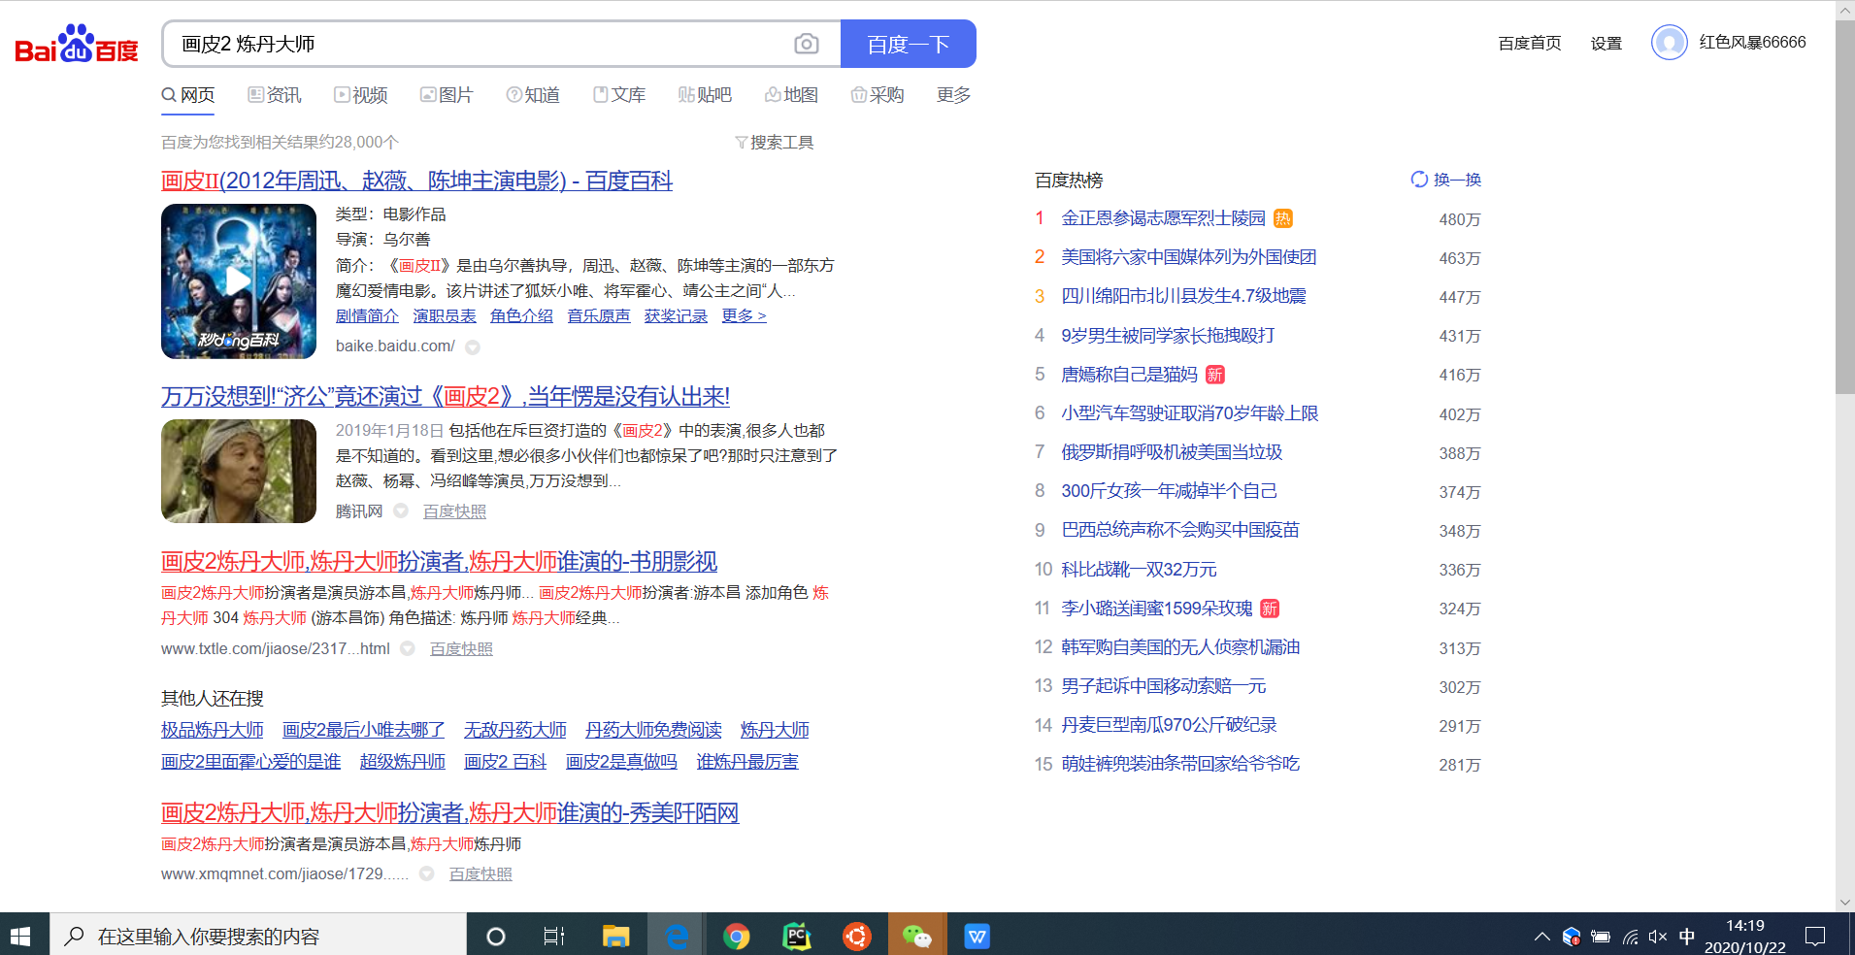Show hidden system tray icons
The height and width of the screenshot is (955, 1855).
coord(1541,937)
